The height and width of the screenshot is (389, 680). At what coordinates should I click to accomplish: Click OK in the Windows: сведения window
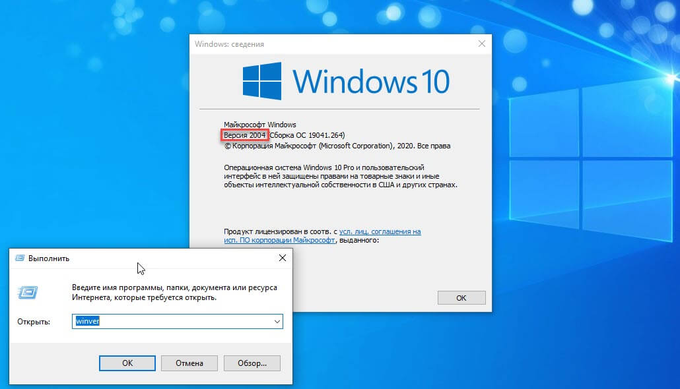tap(461, 297)
